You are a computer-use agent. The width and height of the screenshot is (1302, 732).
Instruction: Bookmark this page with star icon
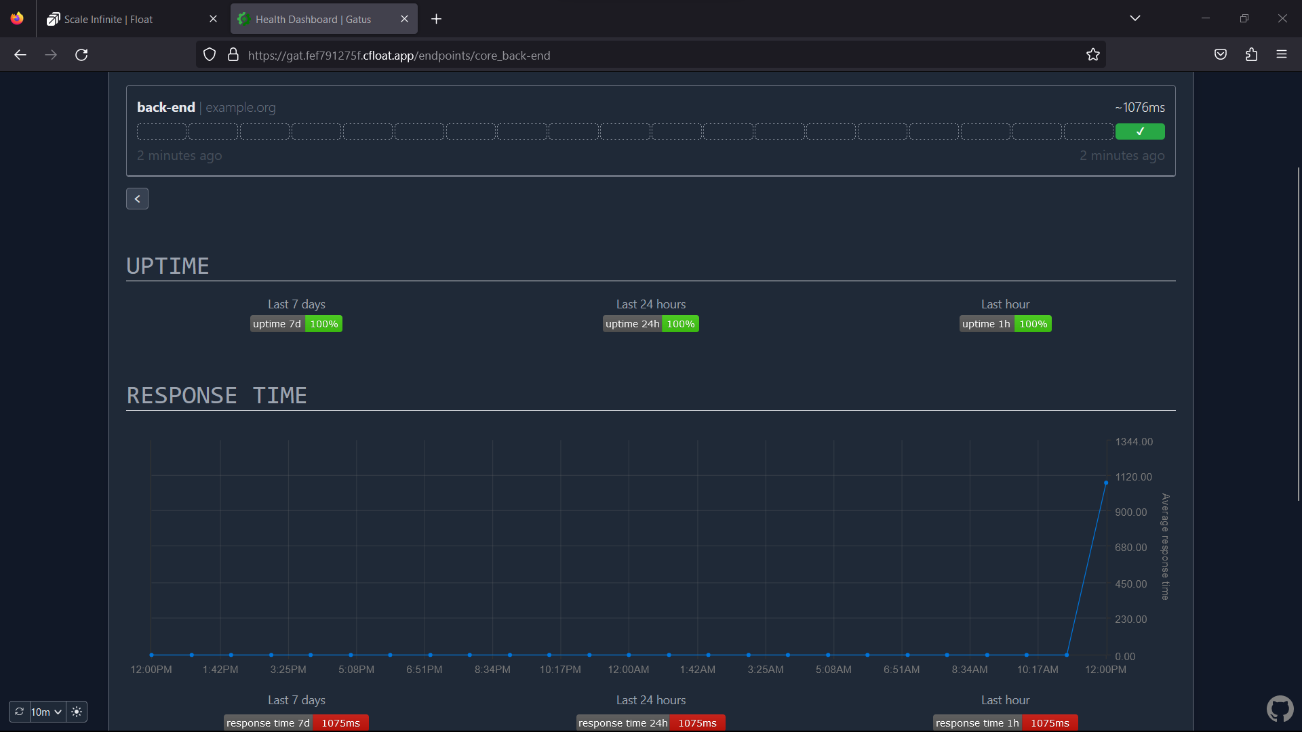(x=1092, y=55)
